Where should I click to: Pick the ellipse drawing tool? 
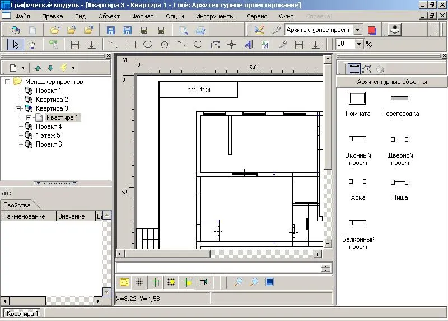pyautogui.click(x=148, y=45)
